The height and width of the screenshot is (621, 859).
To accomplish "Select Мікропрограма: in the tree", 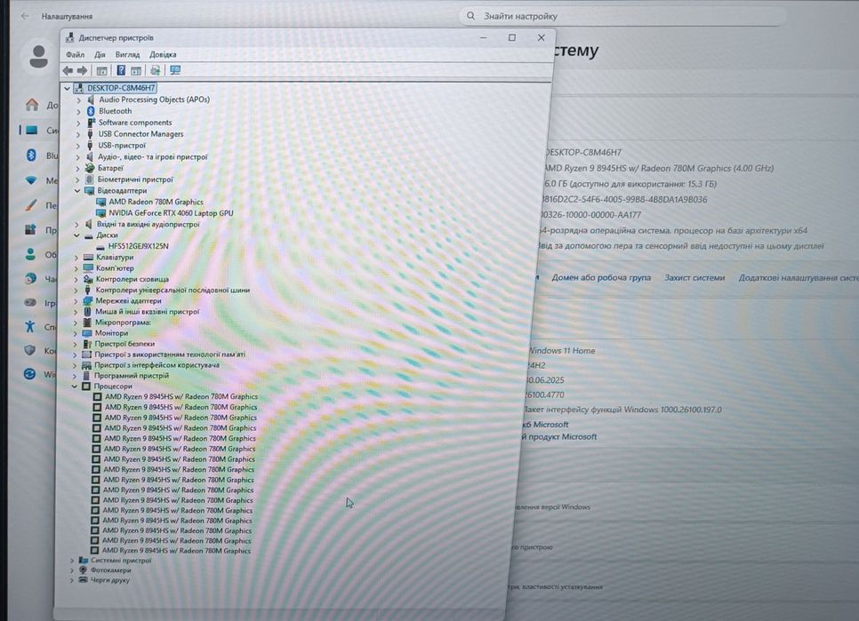I will tap(124, 322).
